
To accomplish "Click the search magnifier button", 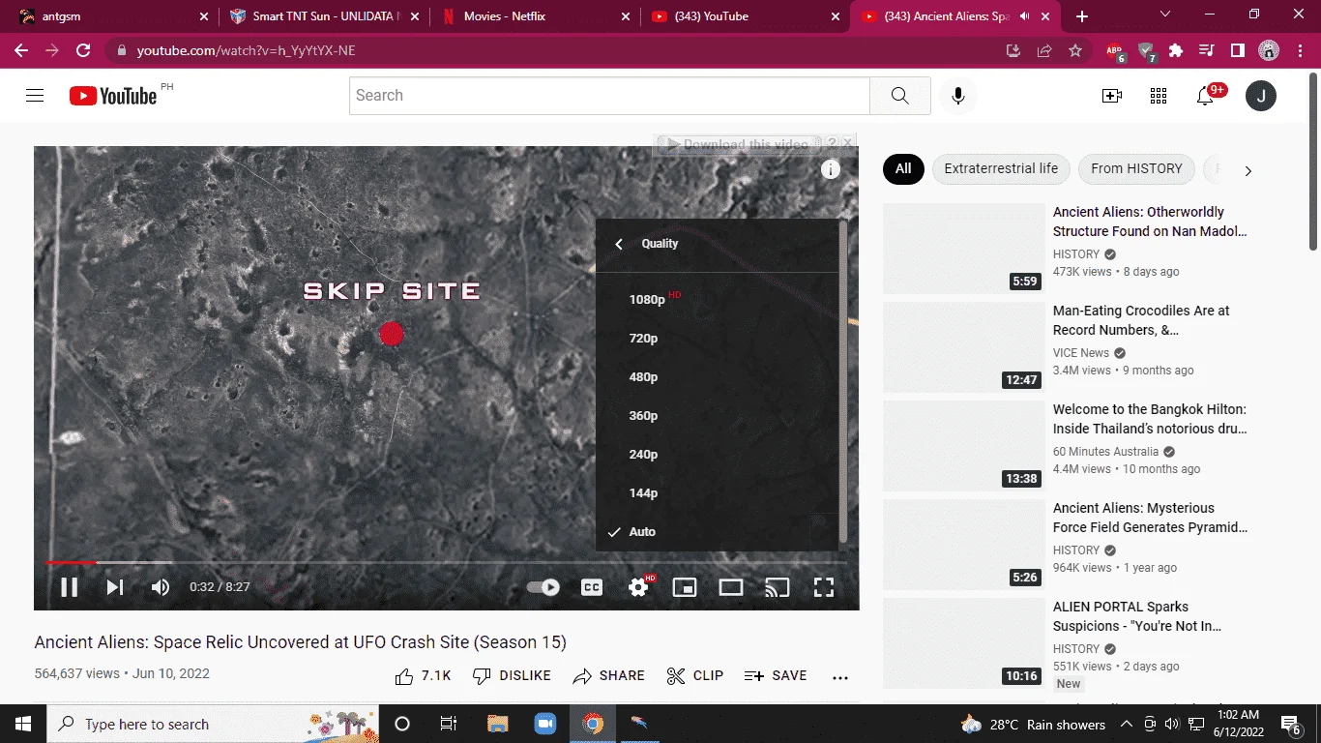I will (899, 96).
